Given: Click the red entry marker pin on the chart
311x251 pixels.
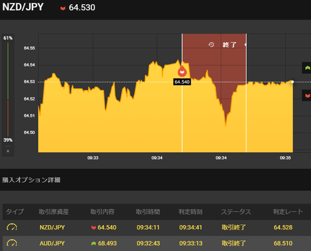Looking at the screenshot, I should [182, 71].
